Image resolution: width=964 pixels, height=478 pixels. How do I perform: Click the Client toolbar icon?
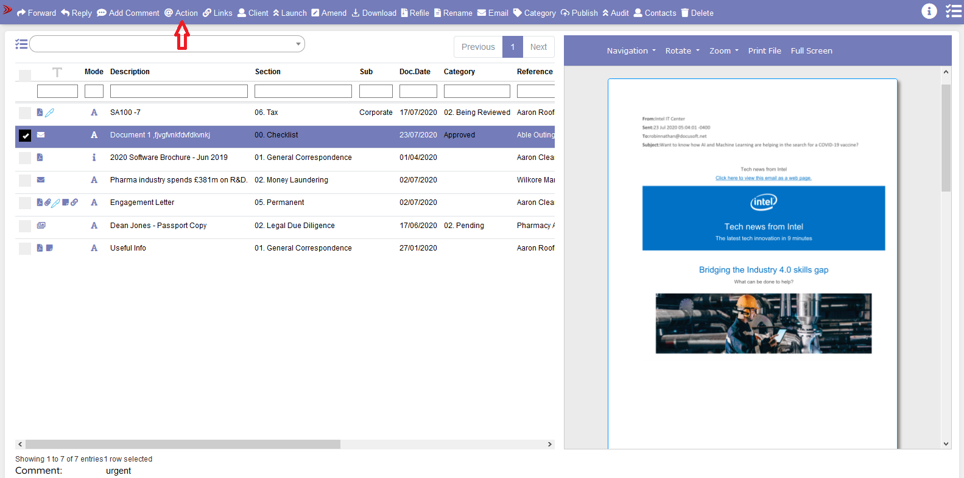pos(253,13)
